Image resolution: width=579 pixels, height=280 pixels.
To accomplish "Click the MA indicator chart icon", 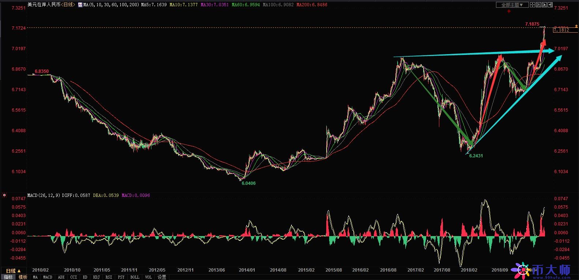I will (x=80, y=5).
